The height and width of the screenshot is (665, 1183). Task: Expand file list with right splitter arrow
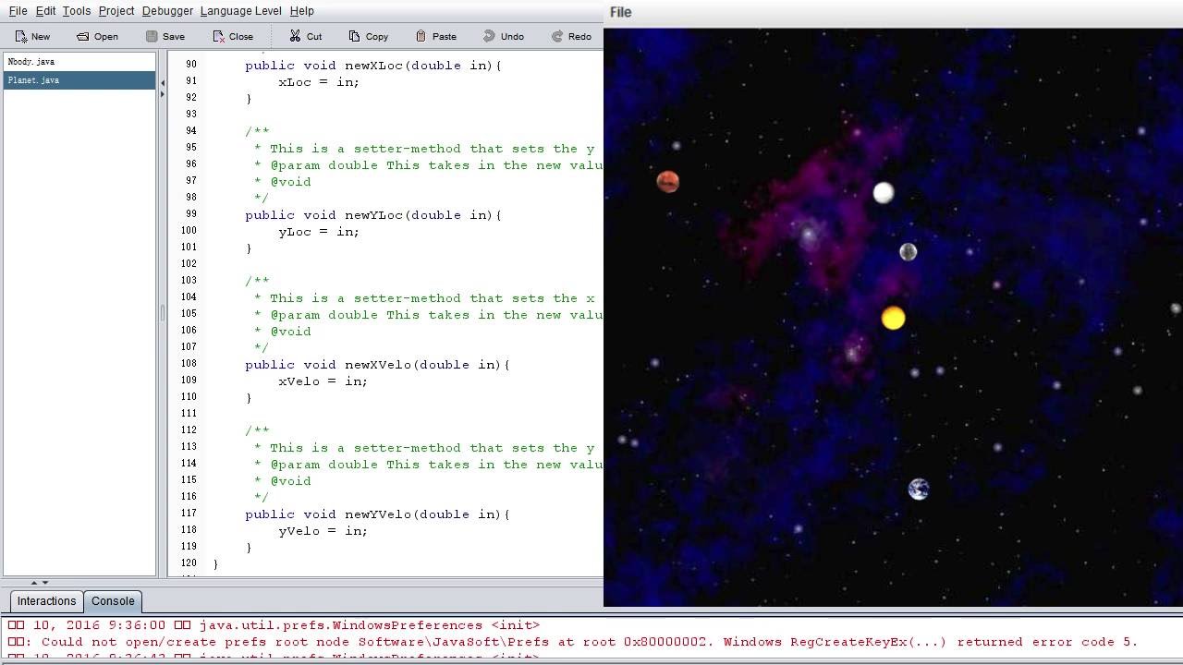[x=163, y=94]
